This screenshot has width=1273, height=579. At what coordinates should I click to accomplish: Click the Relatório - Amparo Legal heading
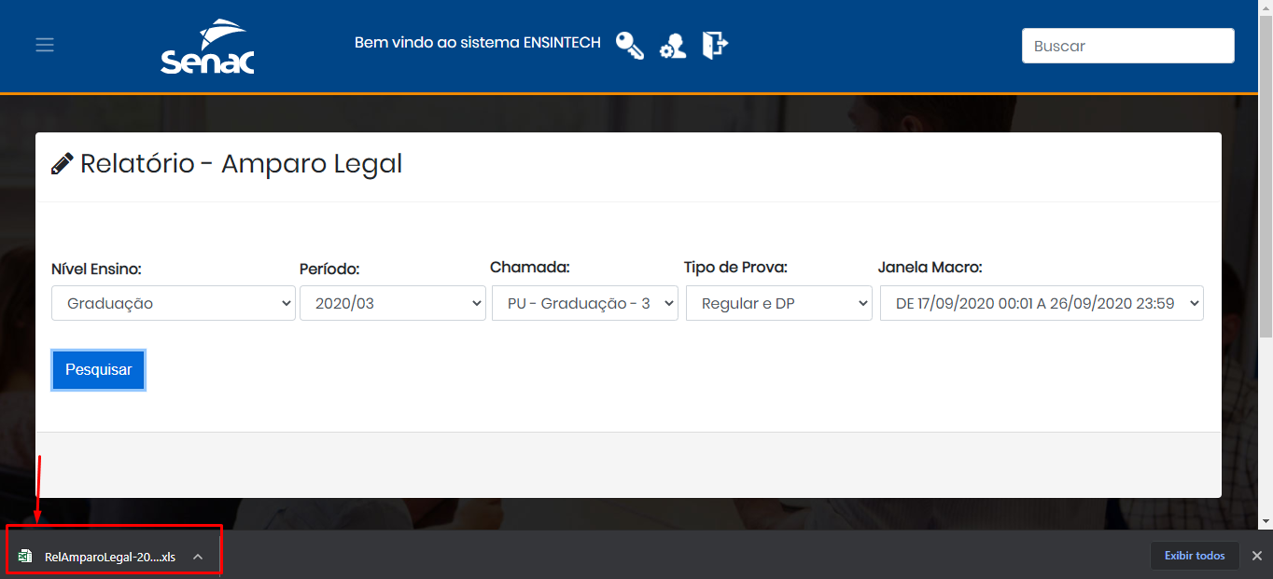(x=241, y=164)
